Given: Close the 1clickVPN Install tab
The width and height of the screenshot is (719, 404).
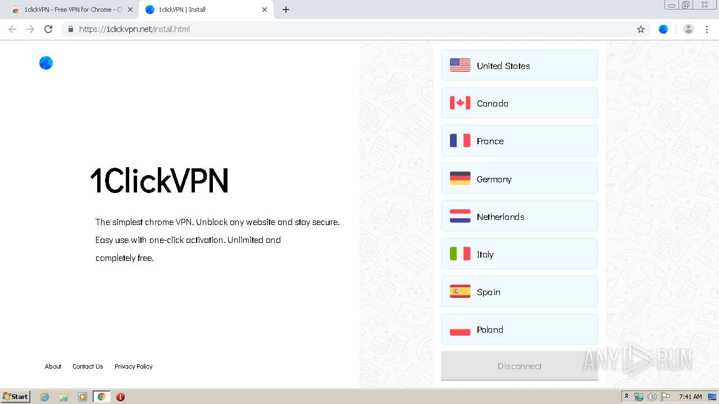Looking at the screenshot, I should pos(265,10).
